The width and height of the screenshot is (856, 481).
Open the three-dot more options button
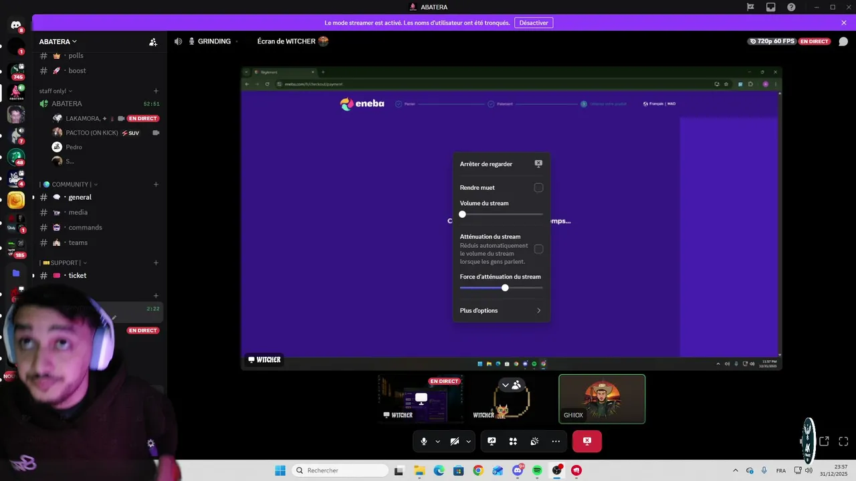(556, 442)
